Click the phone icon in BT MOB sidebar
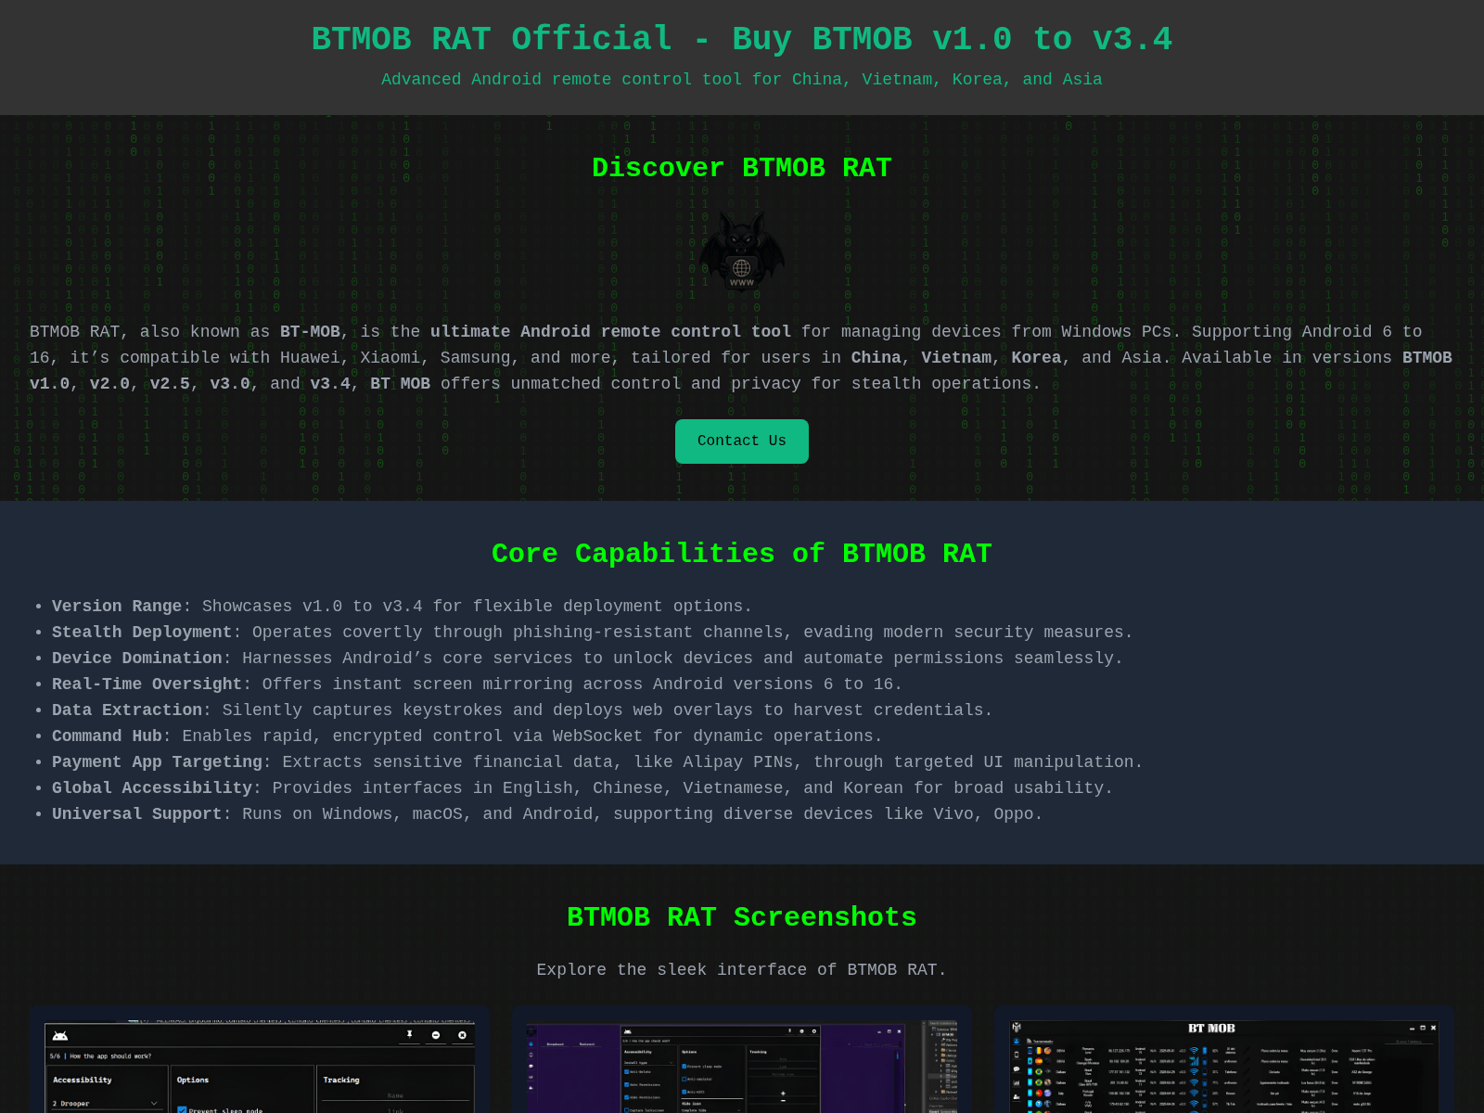This screenshot has height=1113, width=1484. pos(1016,1054)
